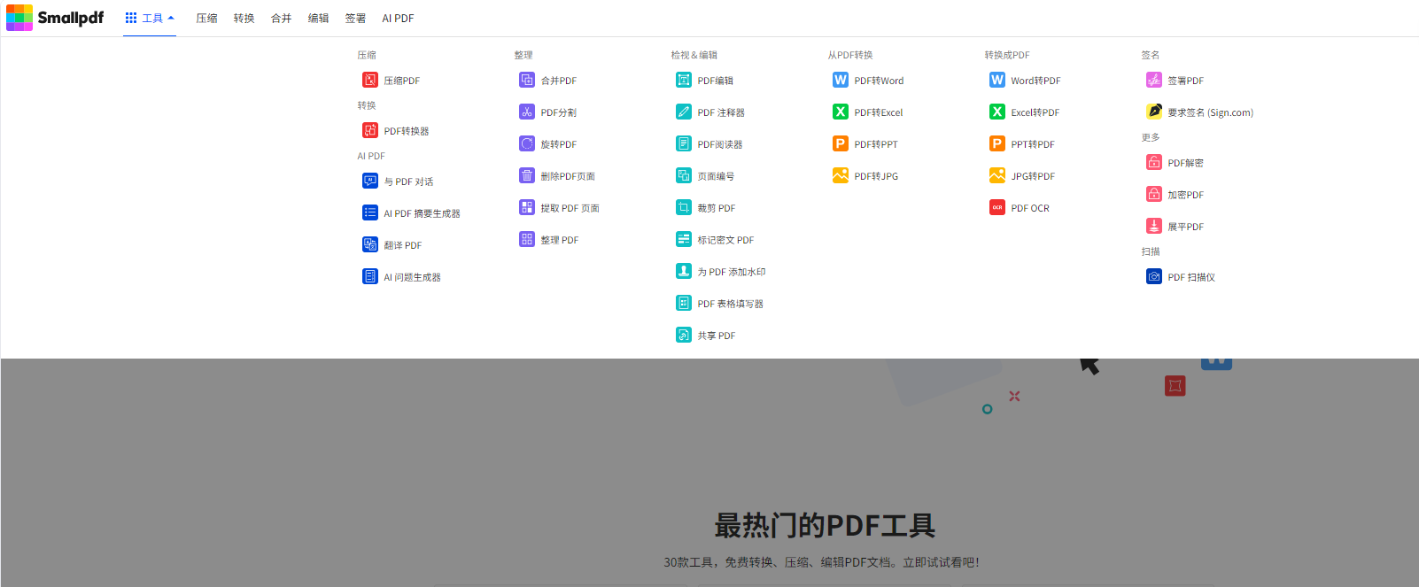Image resolution: width=1419 pixels, height=587 pixels.
Task: Open the PDF转Word icon
Action: pos(841,81)
